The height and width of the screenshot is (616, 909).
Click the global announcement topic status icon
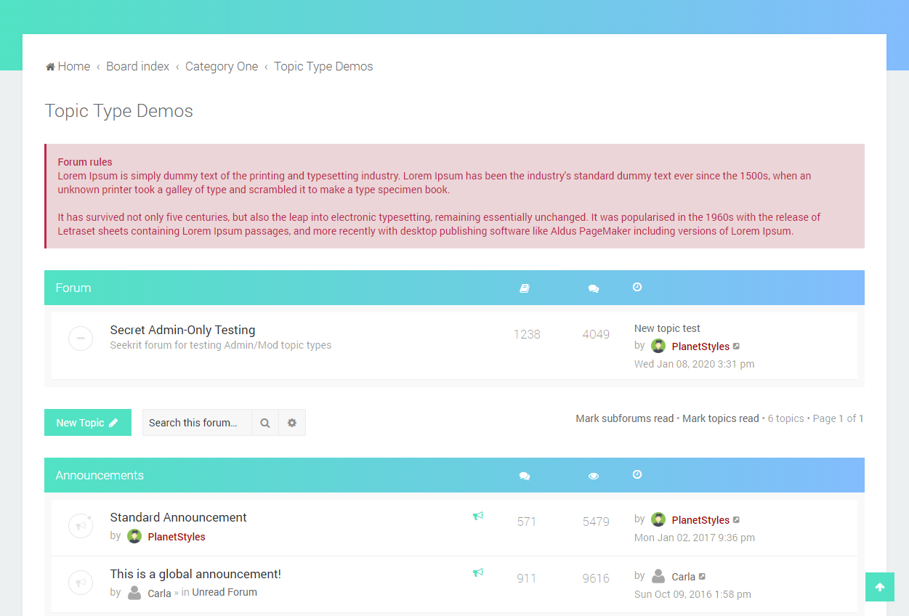point(81,583)
